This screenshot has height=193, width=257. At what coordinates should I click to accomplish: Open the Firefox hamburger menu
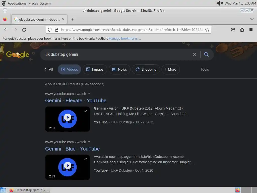point(251,30)
